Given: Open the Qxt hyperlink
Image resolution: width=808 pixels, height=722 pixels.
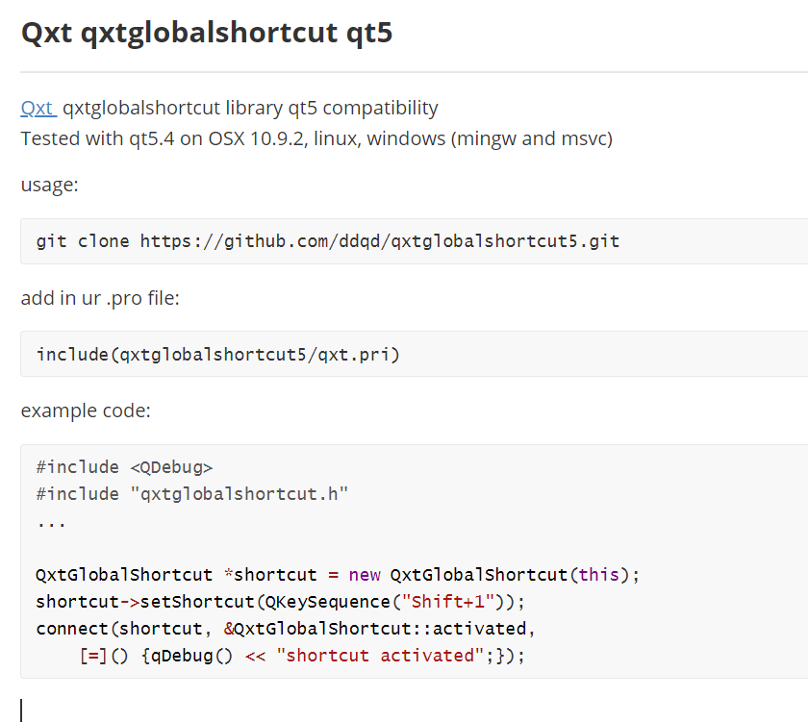Looking at the screenshot, I should pos(38,108).
